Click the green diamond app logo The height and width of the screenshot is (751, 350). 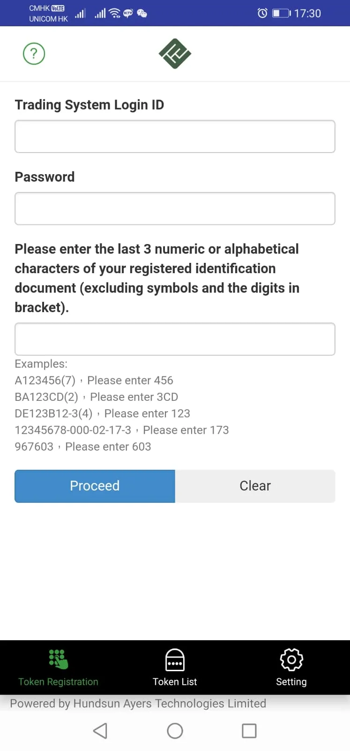coord(175,54)
